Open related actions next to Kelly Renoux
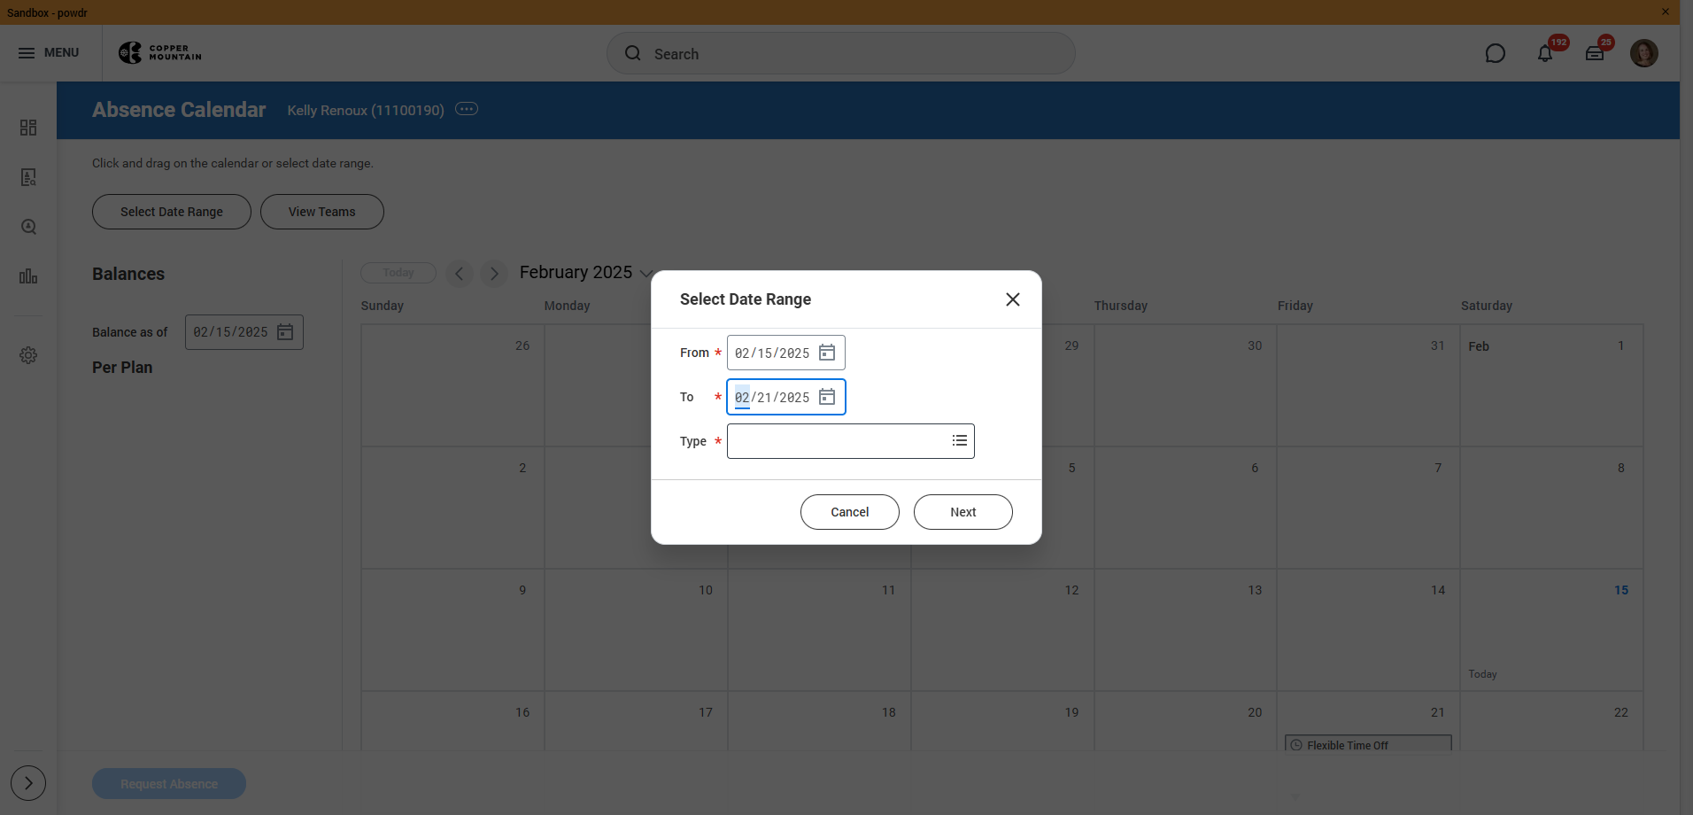1693x815 pixels. pos(467,109)
